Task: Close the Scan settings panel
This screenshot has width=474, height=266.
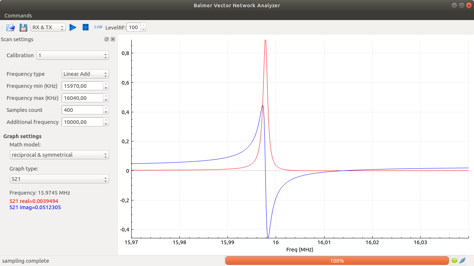Action: [113, 39]
